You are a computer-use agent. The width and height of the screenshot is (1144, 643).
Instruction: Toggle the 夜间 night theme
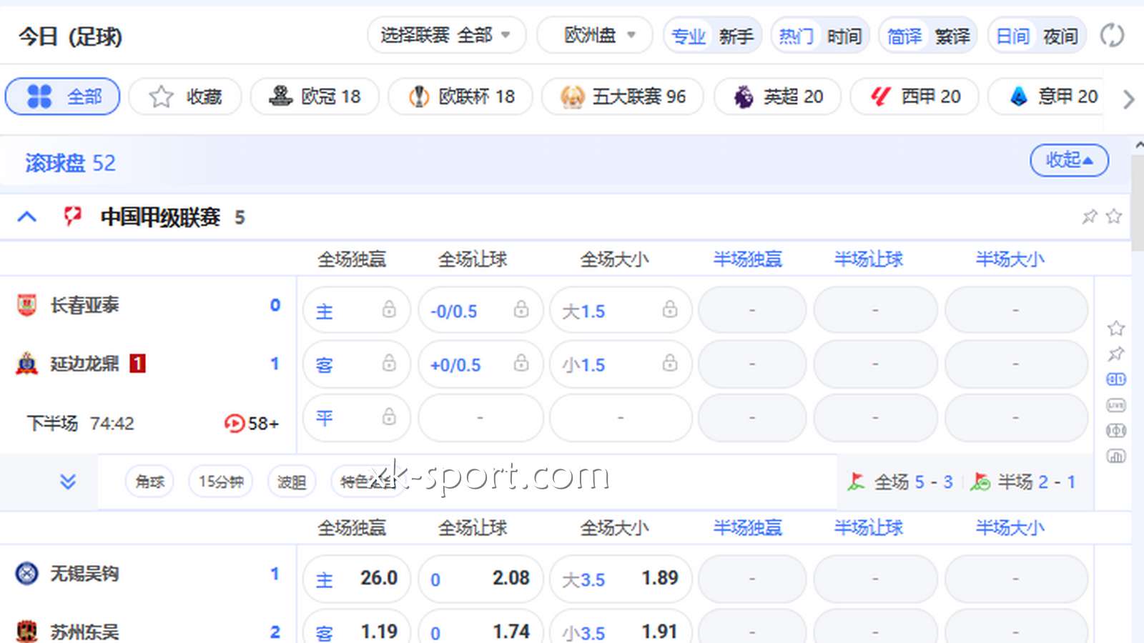[1060, 36]
